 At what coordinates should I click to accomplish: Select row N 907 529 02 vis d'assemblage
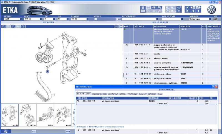point(172,83)
